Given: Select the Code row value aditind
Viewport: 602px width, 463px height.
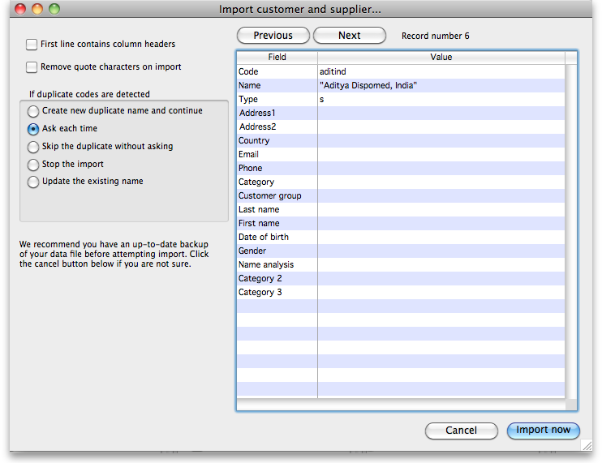Looking at the screenshot, I should pyautogui.click(x=333, y=72).
